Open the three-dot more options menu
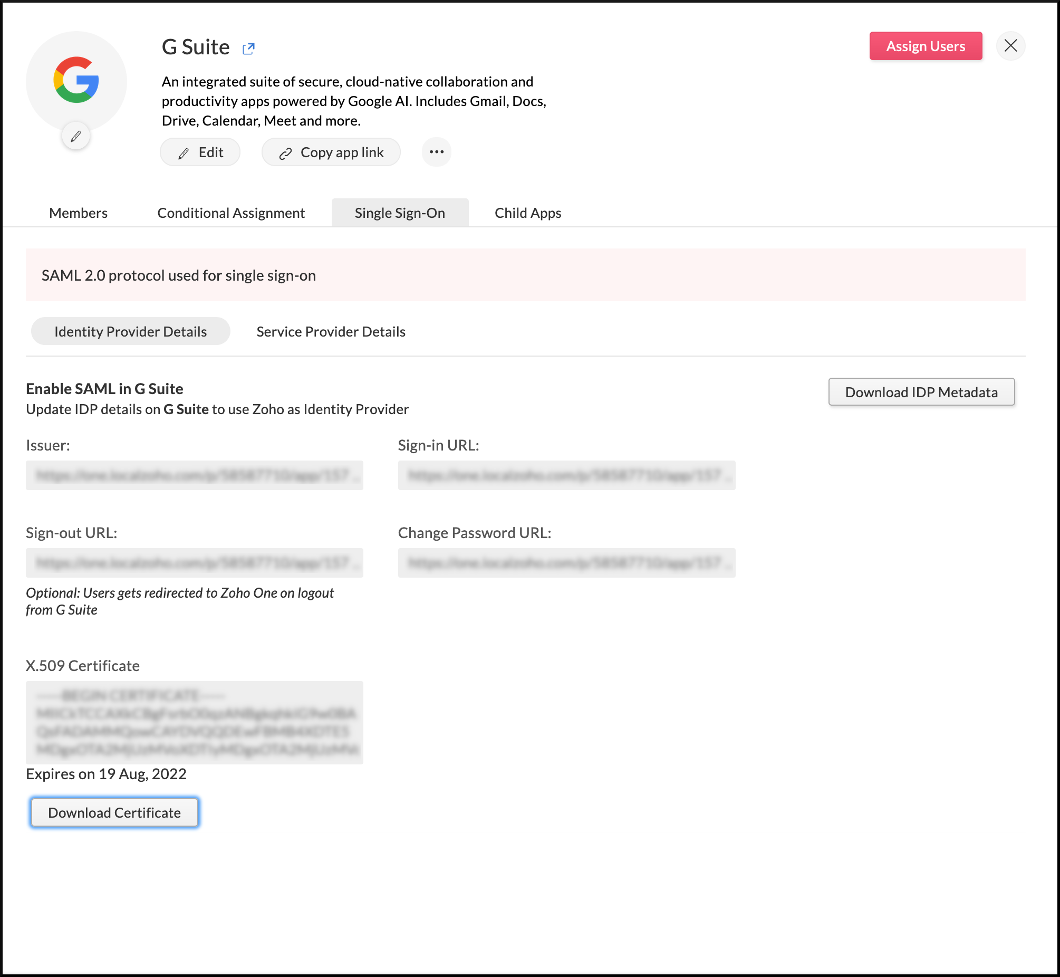This screenshot has width=1060, height=977. click(437, 152)
